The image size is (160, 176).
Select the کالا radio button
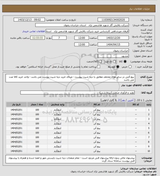click(x=125, y=61)
